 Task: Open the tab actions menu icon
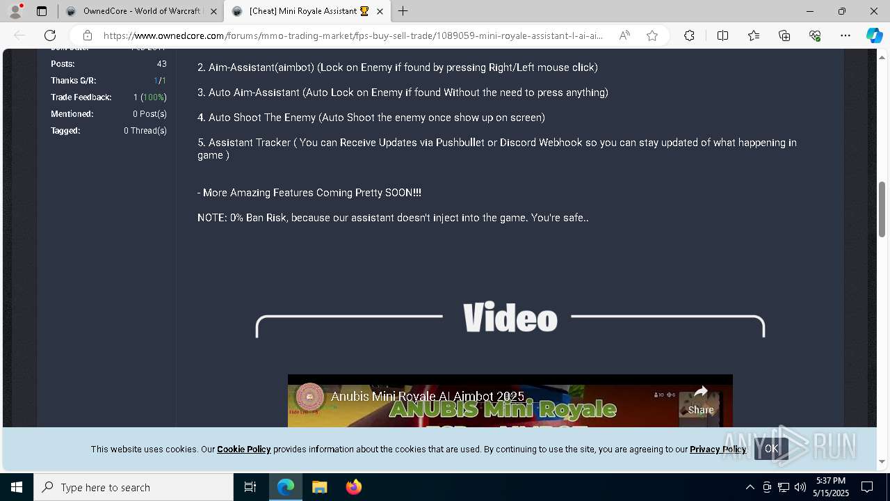42,11
